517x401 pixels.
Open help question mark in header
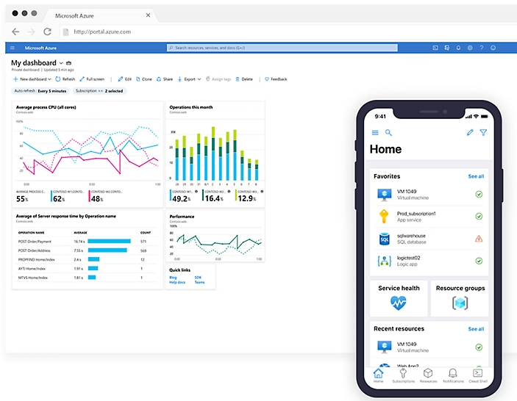point(482,48)
